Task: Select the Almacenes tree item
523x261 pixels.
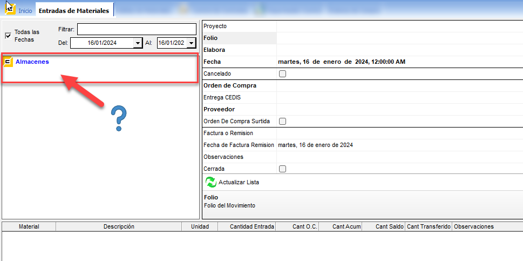Action: pyautogui.click(x=32, y=62)
